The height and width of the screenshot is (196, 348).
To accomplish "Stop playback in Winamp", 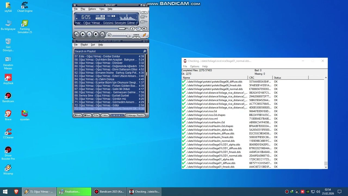I will click(96, 34).
